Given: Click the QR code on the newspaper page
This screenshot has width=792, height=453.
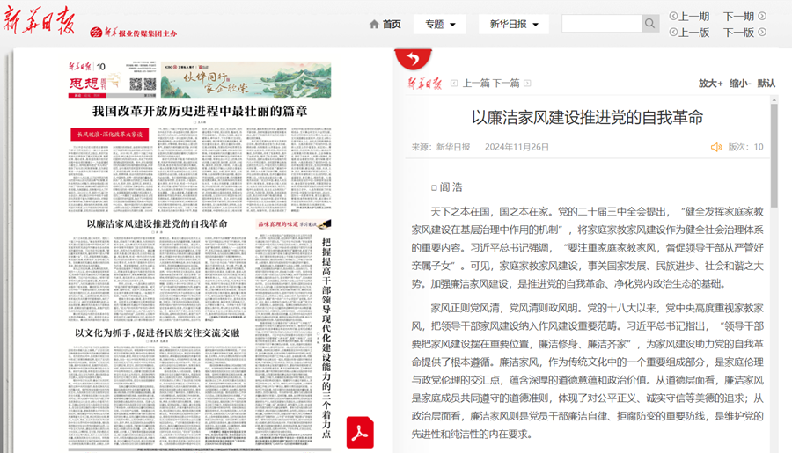Looking at the screenshot, I should 136,84.
